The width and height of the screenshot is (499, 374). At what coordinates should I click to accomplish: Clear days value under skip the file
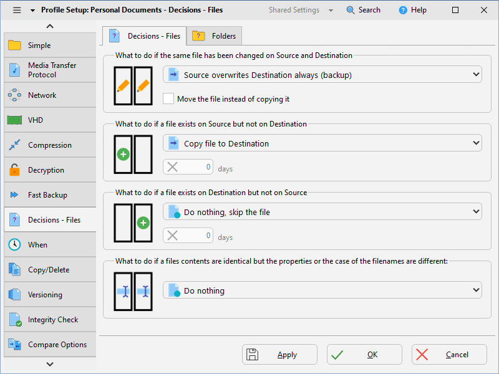[x=172, y=236]
